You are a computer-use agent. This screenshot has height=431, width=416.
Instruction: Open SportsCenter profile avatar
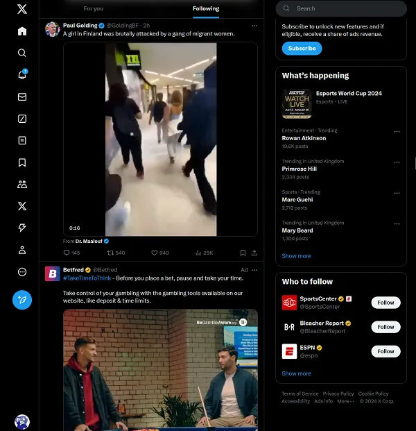pyautogui.click(x=289, y=303)
